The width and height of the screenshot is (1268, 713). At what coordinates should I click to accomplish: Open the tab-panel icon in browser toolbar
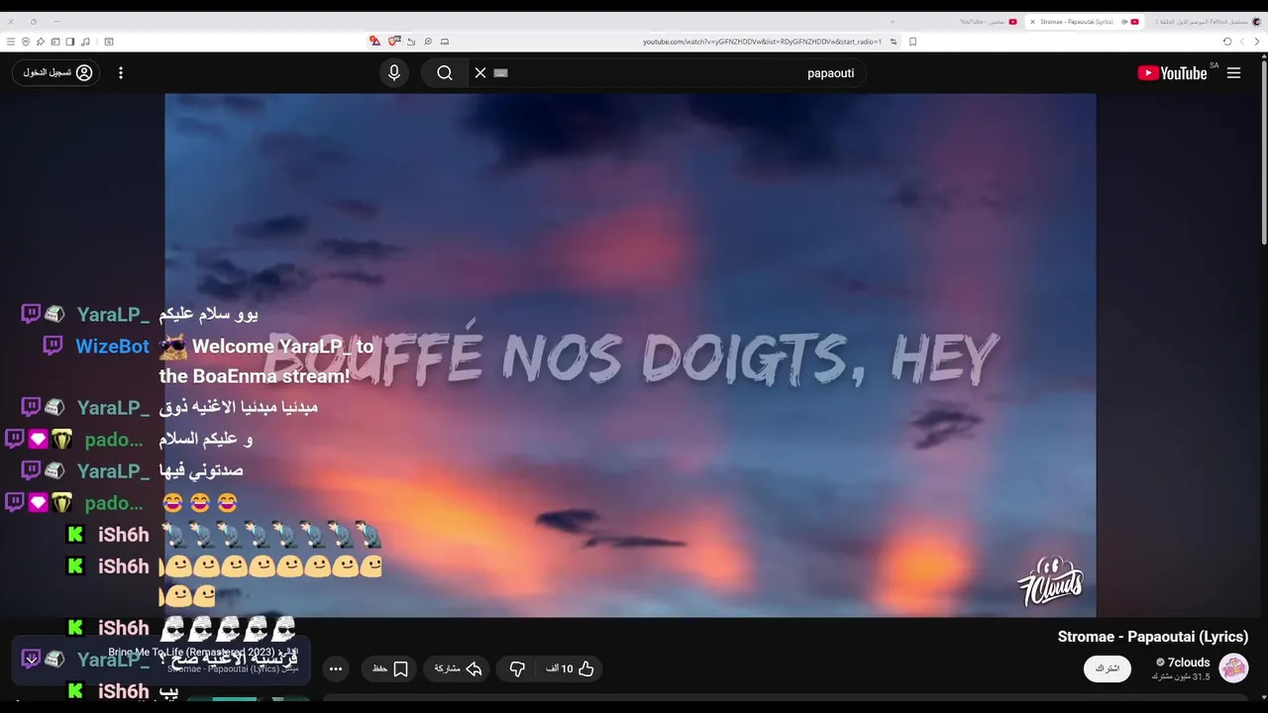click(x=55, y=42)
